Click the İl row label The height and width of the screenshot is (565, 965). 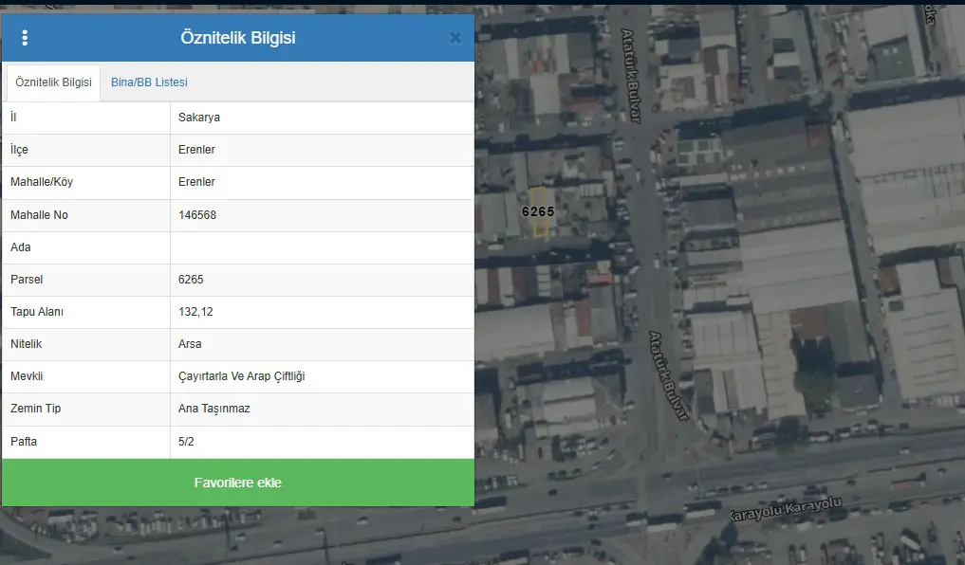pyautogui.click(x=13, y=118)
